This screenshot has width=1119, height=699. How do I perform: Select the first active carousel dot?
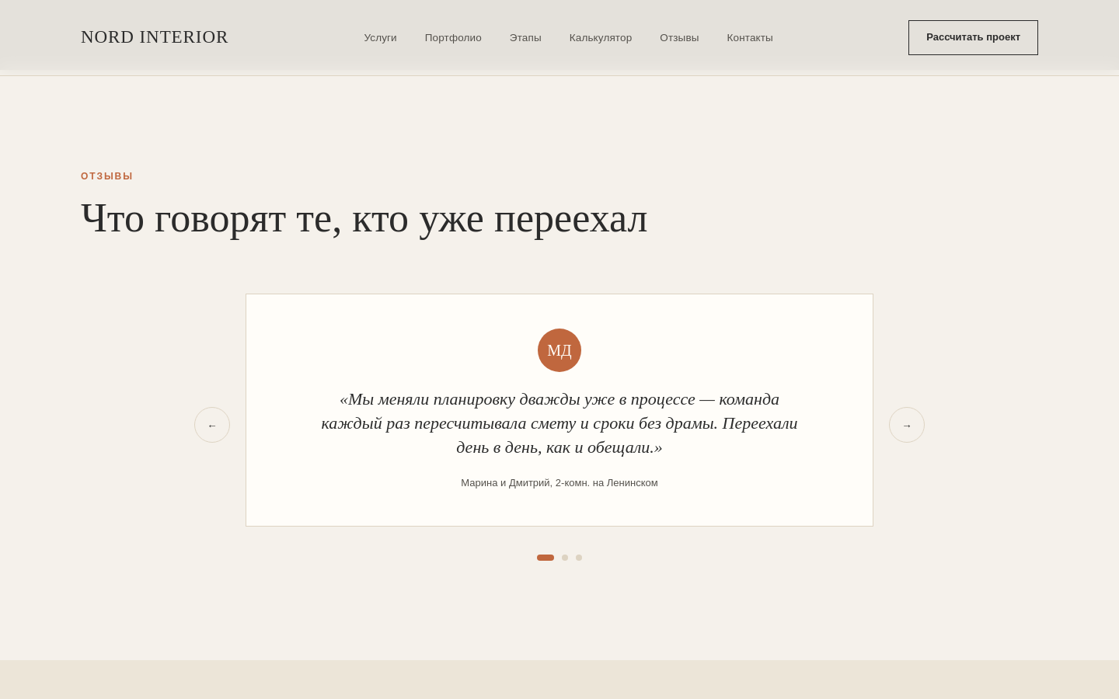546,558
